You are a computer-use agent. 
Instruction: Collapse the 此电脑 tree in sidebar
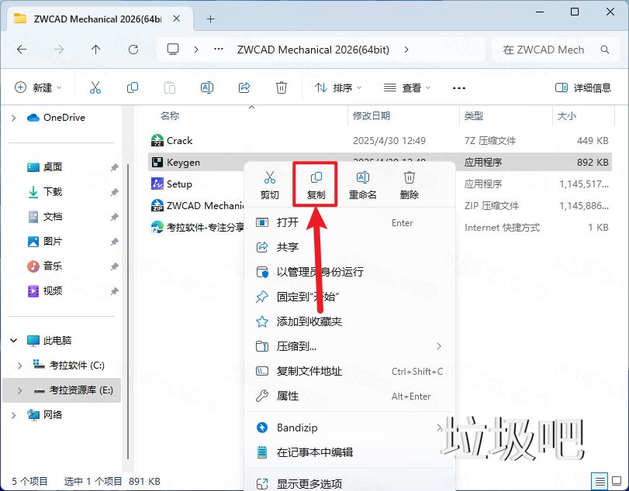coord(14,339)
